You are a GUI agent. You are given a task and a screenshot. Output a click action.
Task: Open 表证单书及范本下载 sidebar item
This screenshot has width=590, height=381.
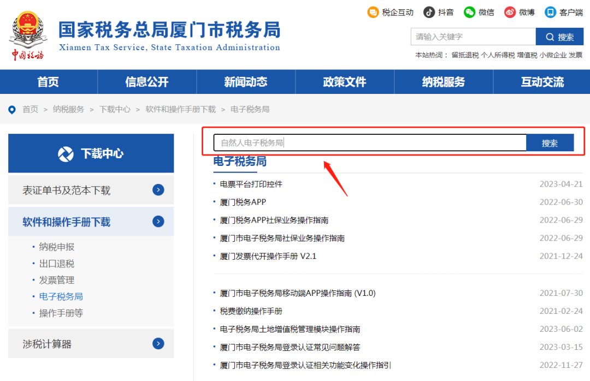pos(91,190)
